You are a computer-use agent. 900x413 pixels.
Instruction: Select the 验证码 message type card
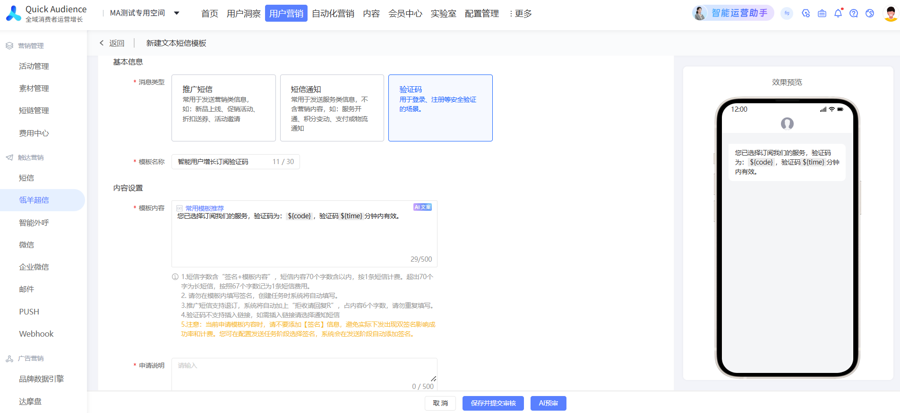440,108
